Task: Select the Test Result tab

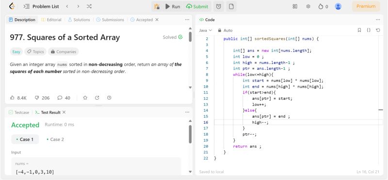Action: (x=48, y=112)
